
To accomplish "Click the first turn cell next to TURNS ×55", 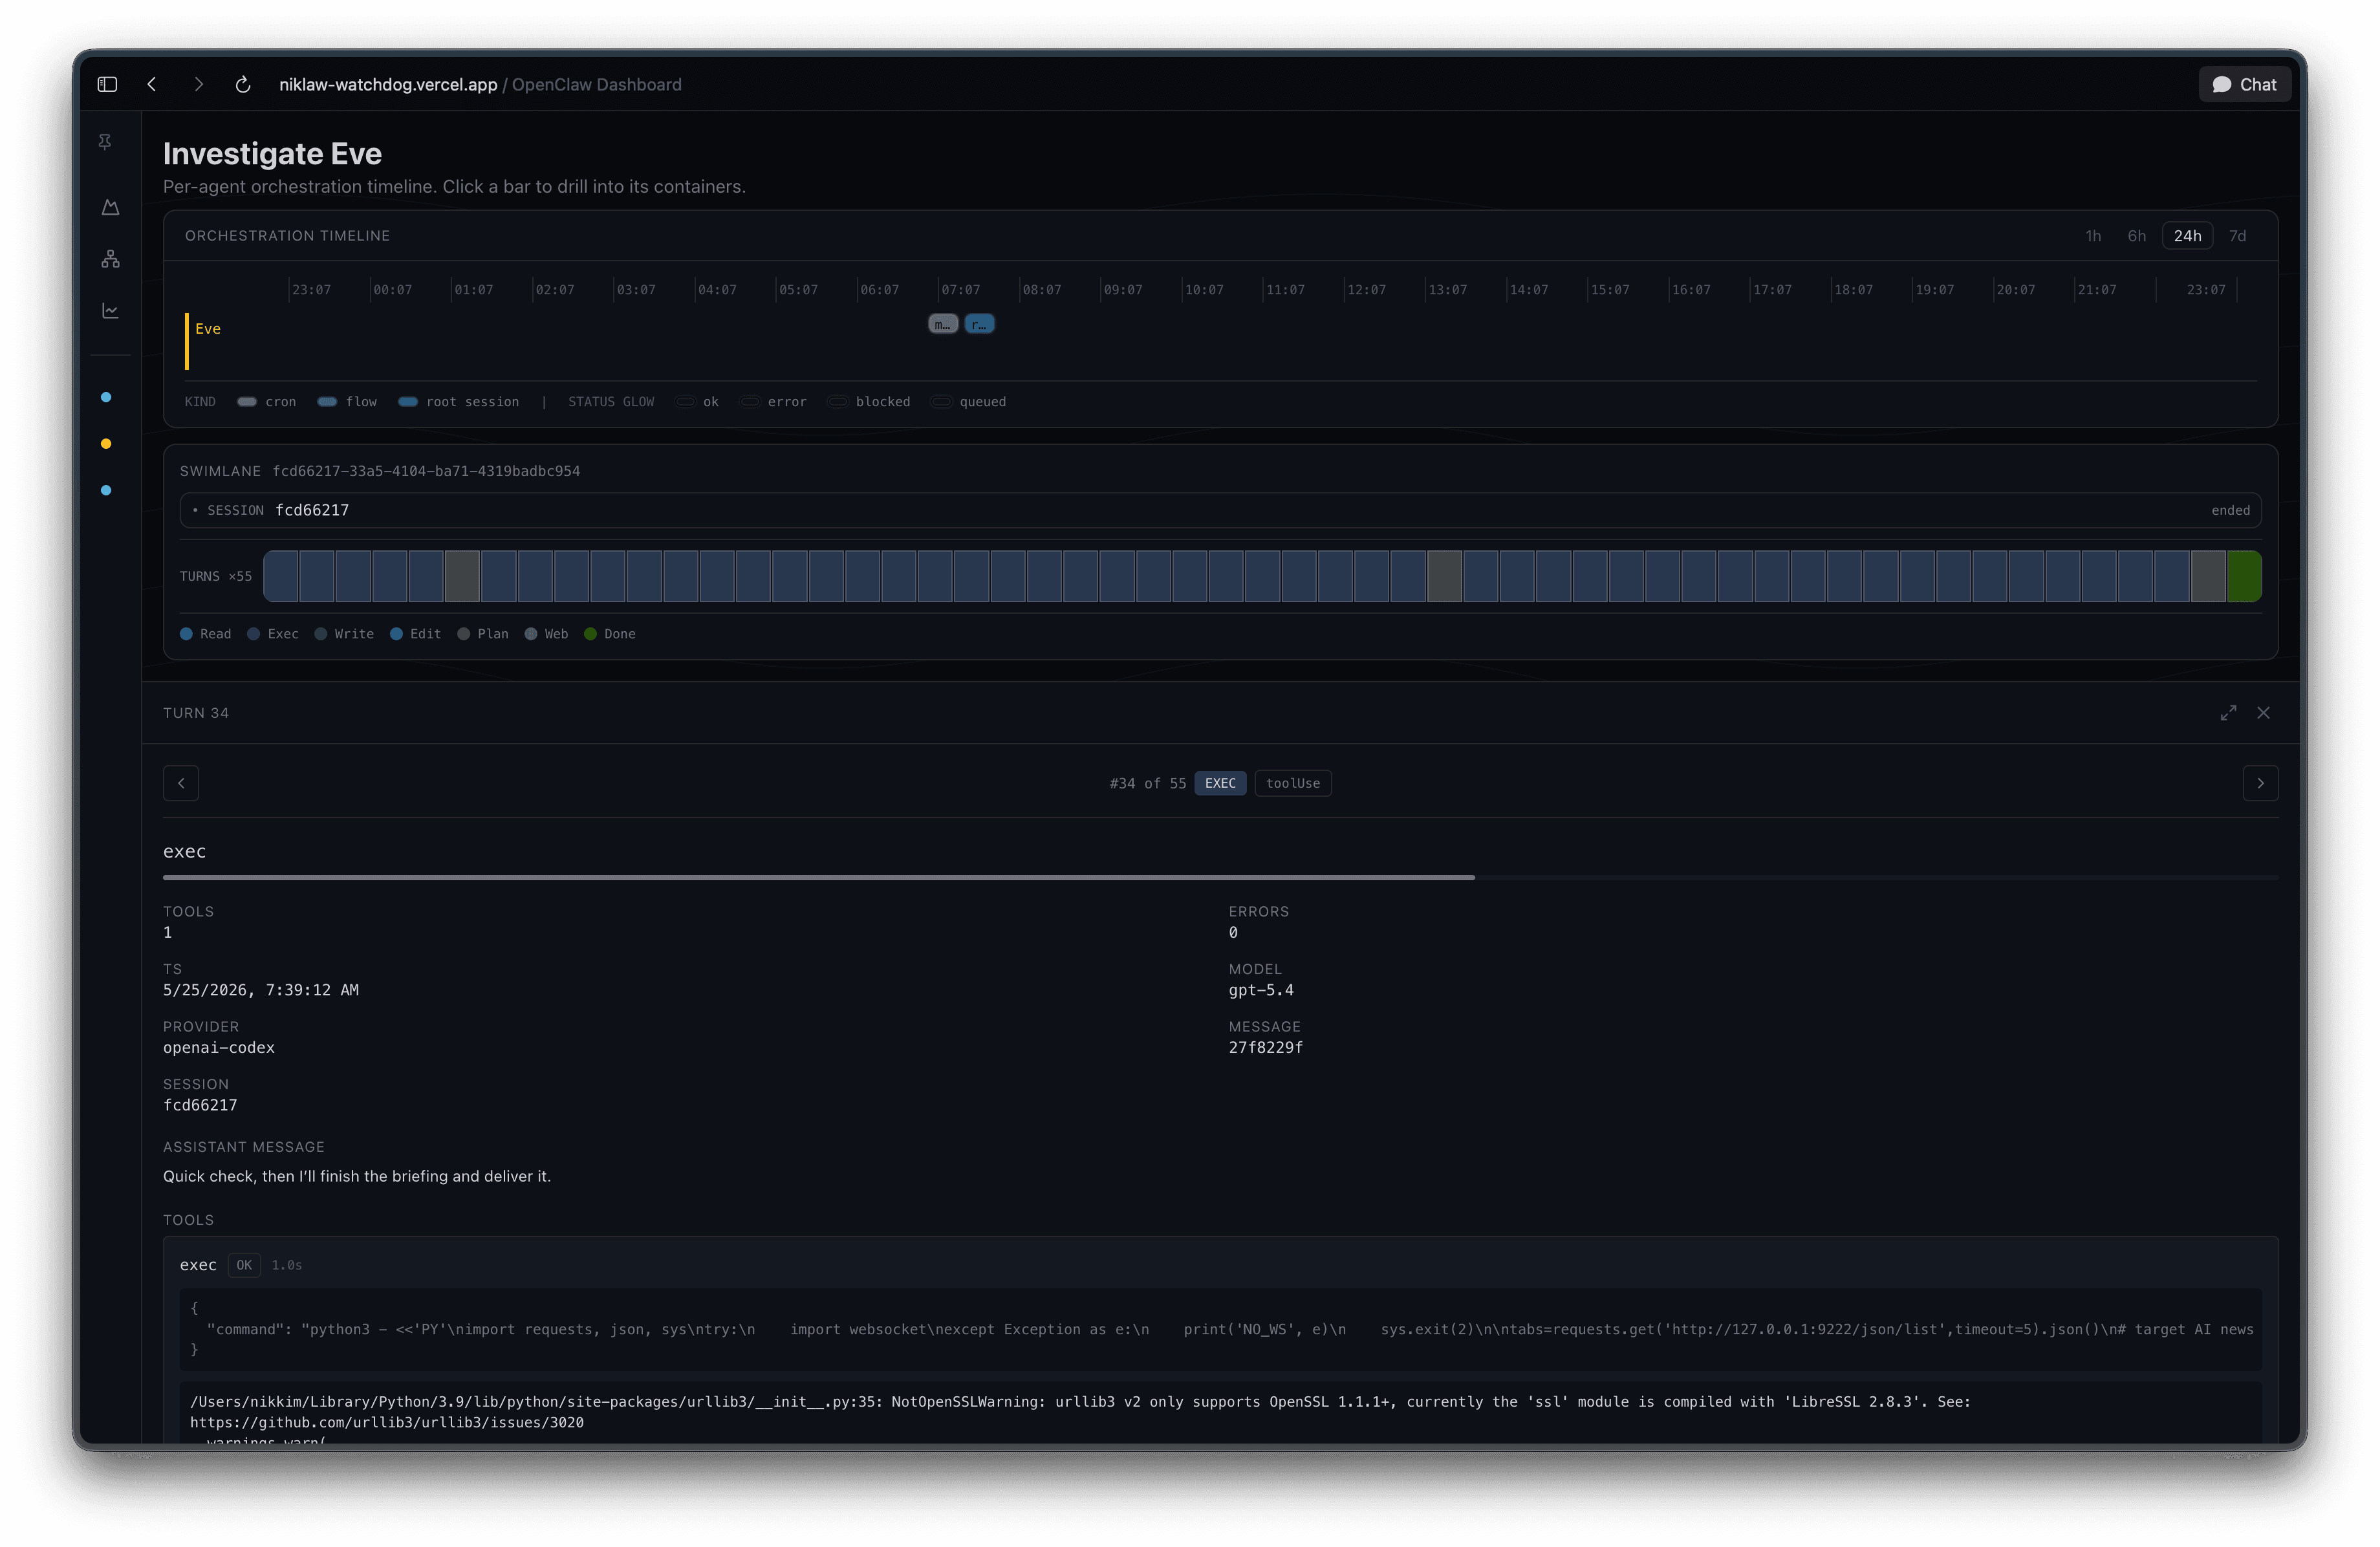I will coord(281,576).
